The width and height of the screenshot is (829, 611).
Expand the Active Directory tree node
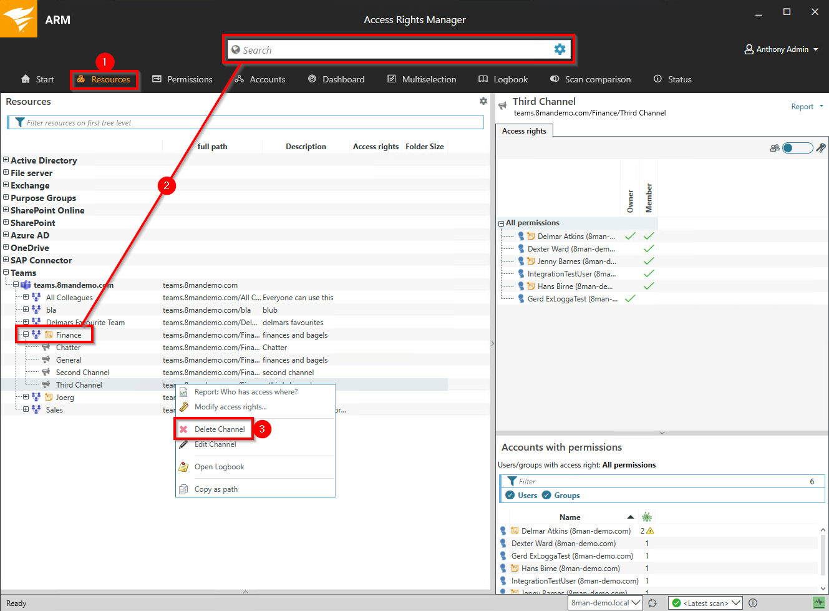6,160
